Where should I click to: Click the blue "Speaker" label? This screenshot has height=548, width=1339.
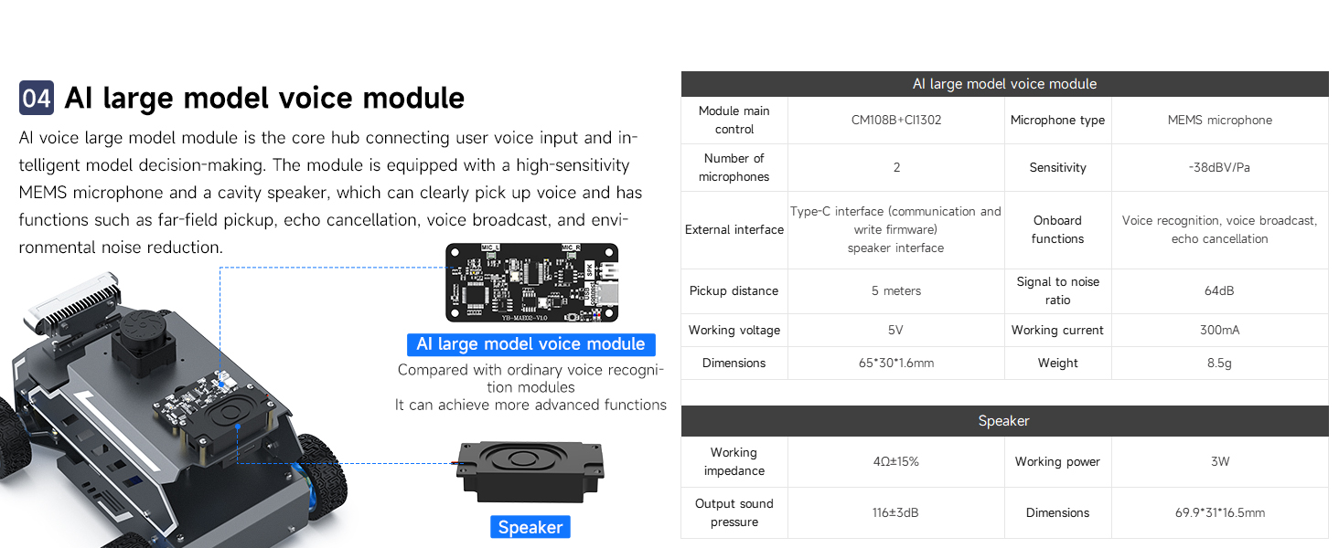[530, 527]
